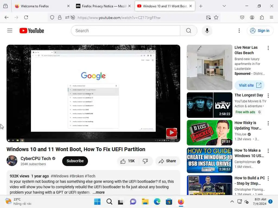Open options for How Risky is Updating
The image size is (278, 208).
coord(268,123)
